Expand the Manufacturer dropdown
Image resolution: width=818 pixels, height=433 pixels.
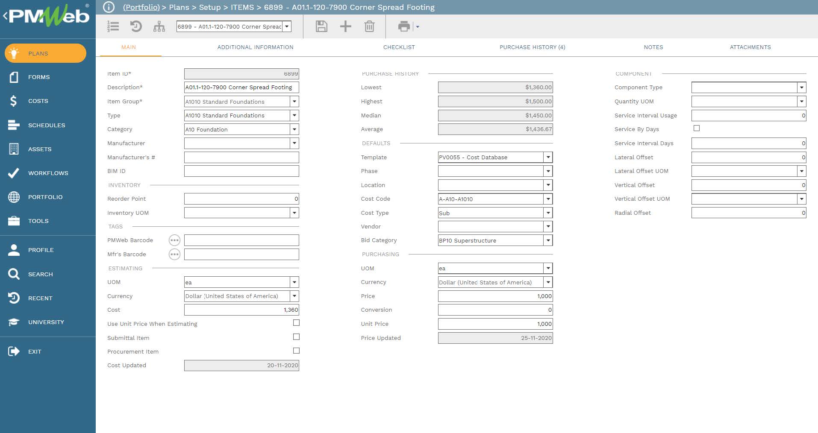pos(294,143)
